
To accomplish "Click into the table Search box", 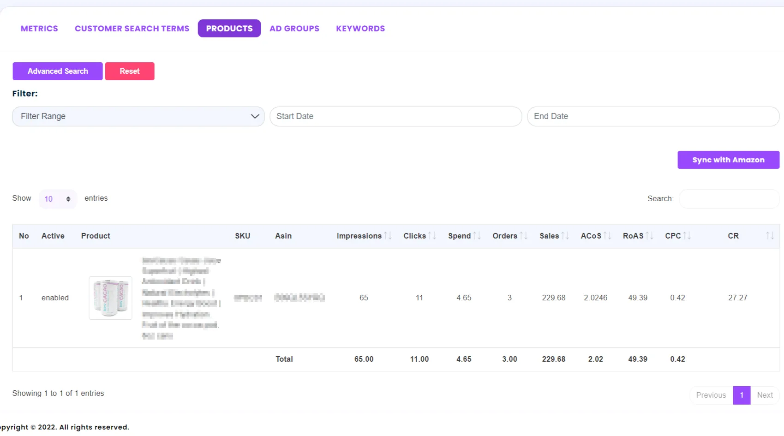I will coord(729,199).
